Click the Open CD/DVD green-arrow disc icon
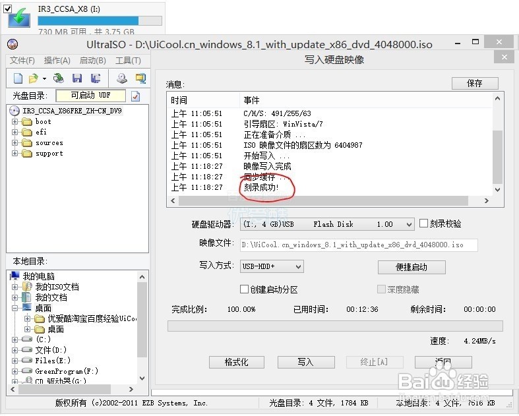The height and width of the screenshot is (416, 519). pos(59,78)
